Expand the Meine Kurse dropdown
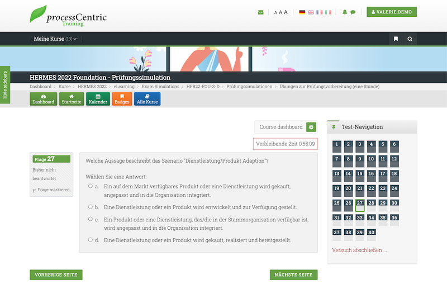 tap(55, 39)
